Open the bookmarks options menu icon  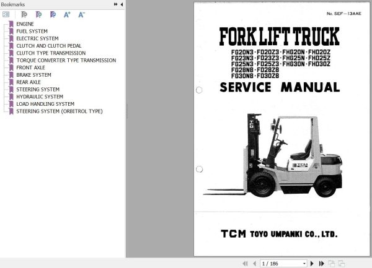[x=6, y=14]
